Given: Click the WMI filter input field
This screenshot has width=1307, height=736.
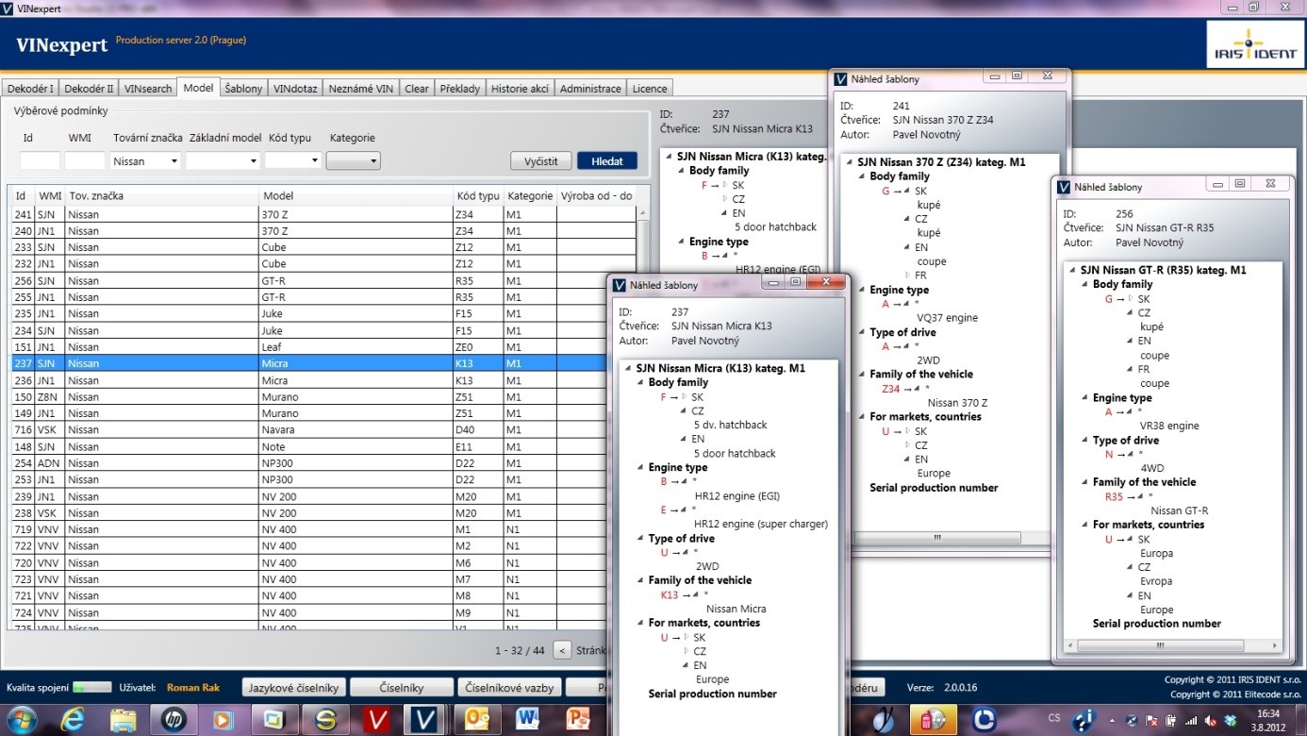Looking at the screenshot, I should click(x=85, y=161).
